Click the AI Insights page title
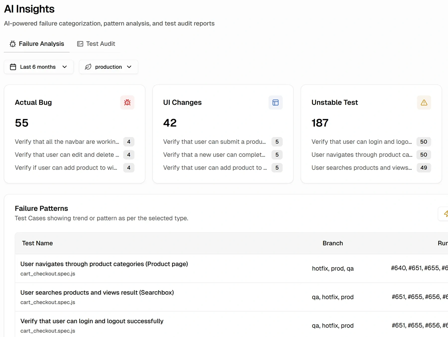The height and width of the screenshot is (337, 448). point(29,9)
